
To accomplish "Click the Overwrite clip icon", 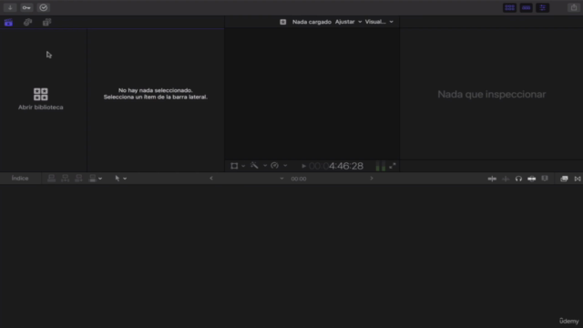I will click(x=92, y=179).
